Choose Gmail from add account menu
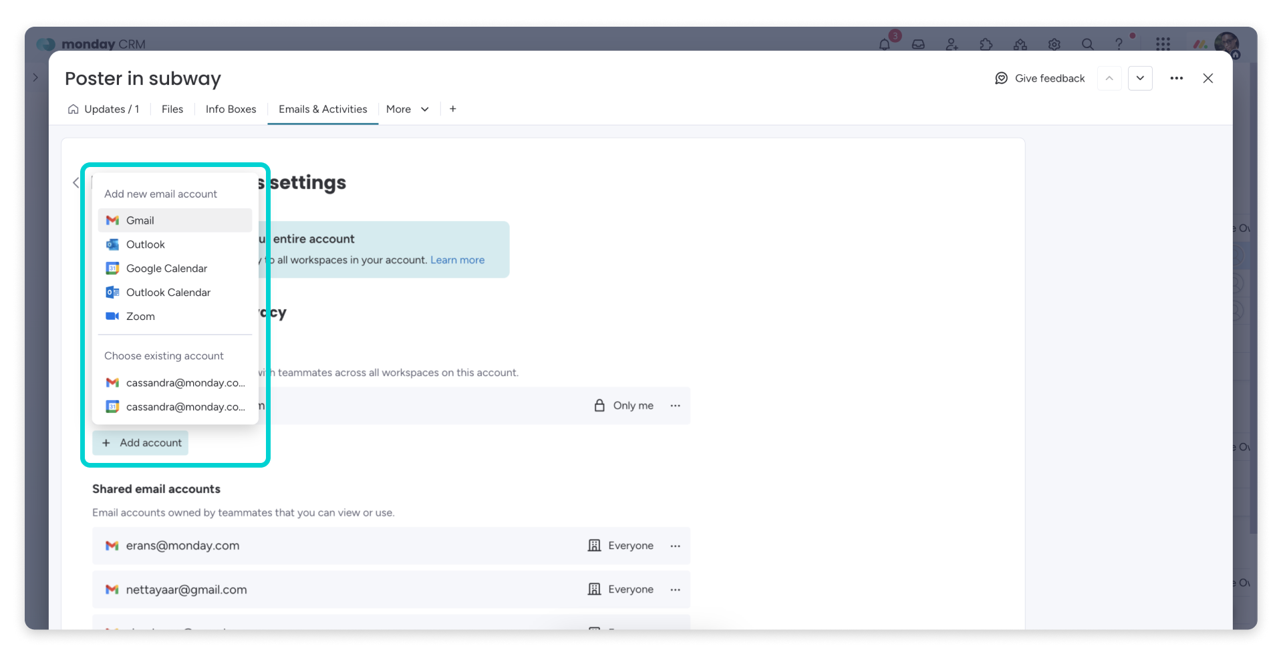 click(x=175, y=220)
